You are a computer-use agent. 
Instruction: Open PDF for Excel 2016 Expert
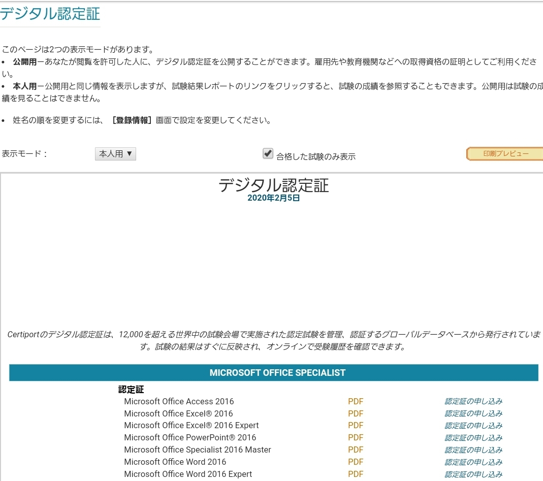(x=355, y=425)
